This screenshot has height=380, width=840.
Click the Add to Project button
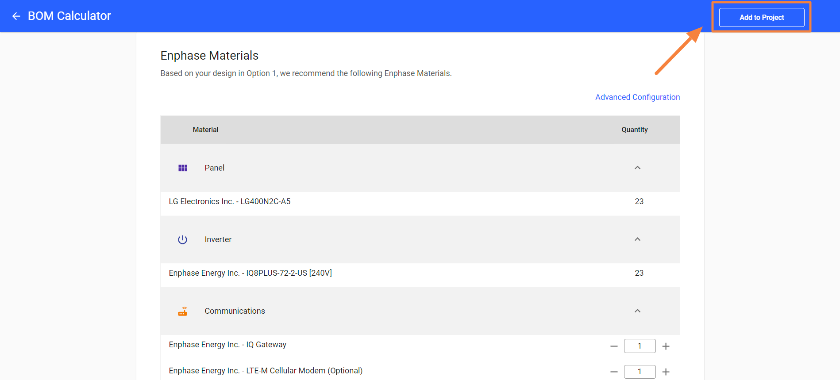[761, 17]
